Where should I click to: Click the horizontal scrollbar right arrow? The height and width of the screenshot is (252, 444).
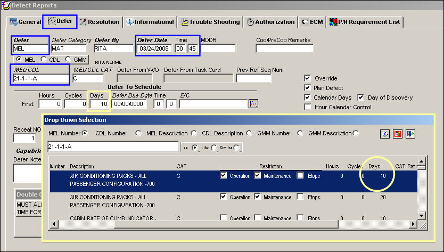pos(413,224)
